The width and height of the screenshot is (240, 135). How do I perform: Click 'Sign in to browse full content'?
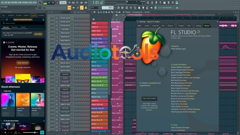[x=23, y=20]
